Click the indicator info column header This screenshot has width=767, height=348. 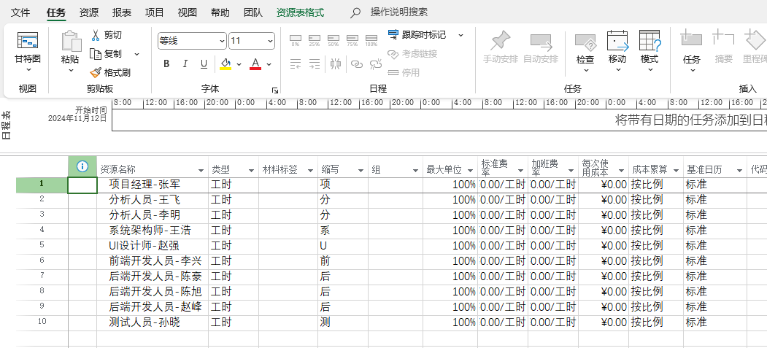coord(82,166)
